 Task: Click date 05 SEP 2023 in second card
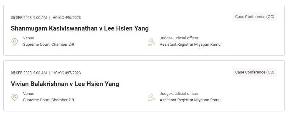21,73
